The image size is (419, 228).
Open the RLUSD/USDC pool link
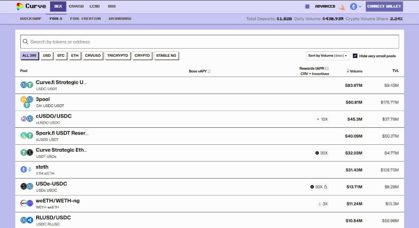53,217
